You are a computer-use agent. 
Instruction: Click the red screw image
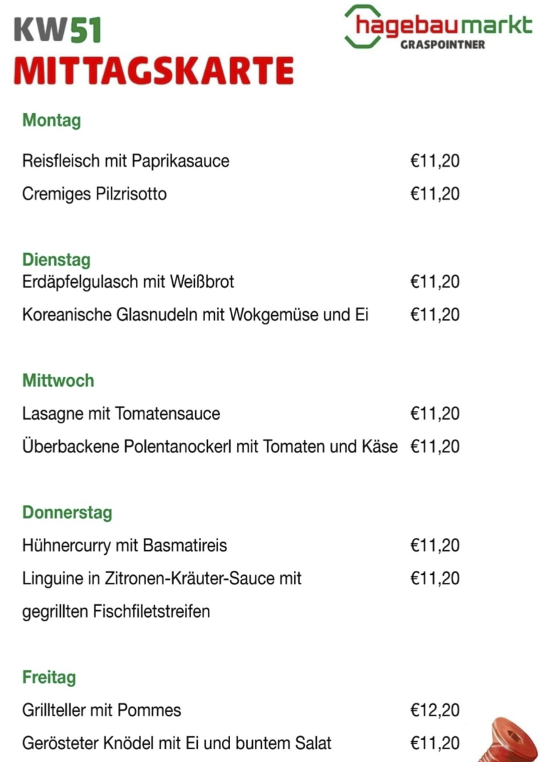511,738
